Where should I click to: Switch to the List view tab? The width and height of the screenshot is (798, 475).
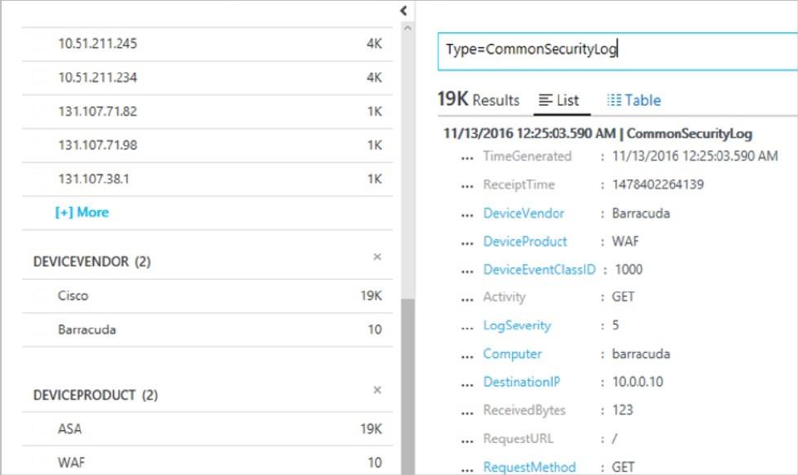[559, 100]
